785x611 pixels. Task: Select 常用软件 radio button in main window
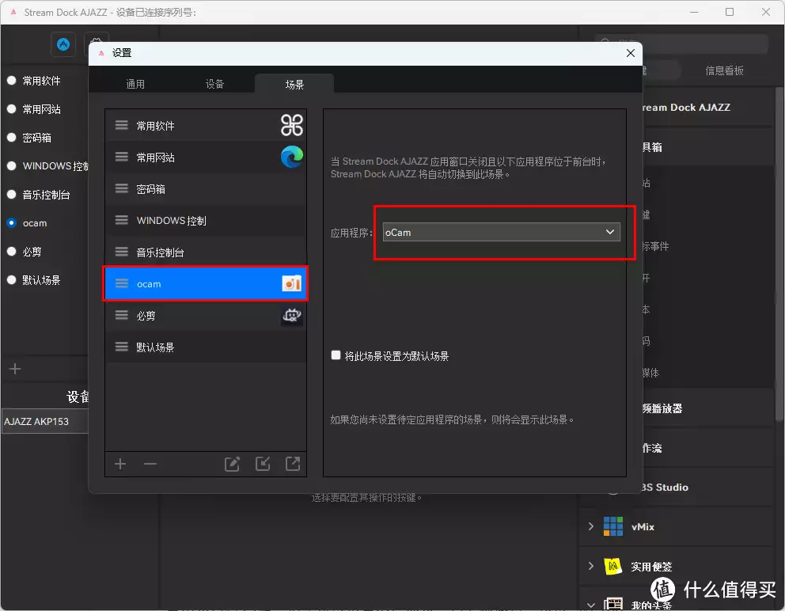12,80
